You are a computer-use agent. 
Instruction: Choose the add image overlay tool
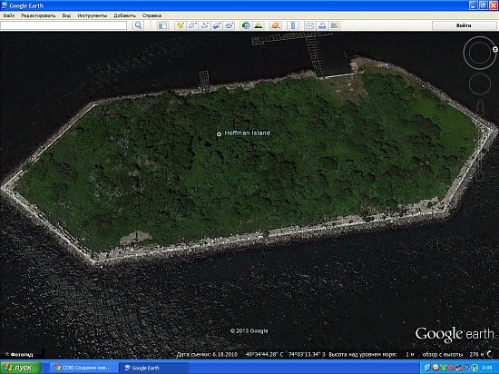coord(217,25)
